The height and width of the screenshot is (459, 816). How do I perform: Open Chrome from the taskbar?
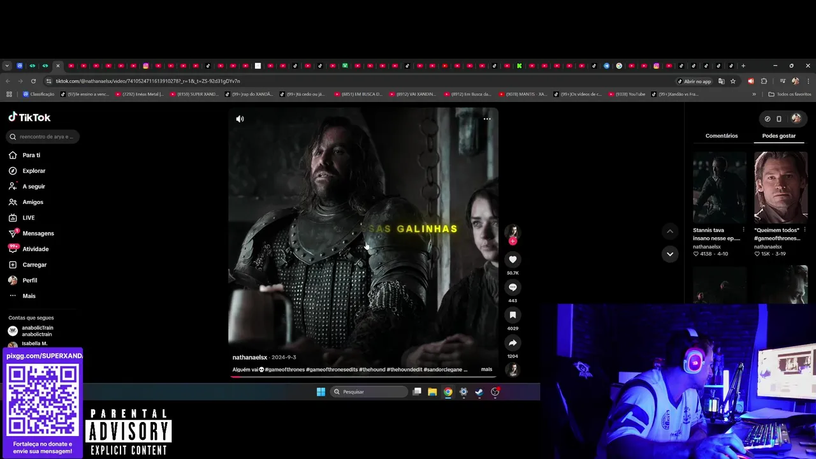pyautogui.click(x=448, y=392)
